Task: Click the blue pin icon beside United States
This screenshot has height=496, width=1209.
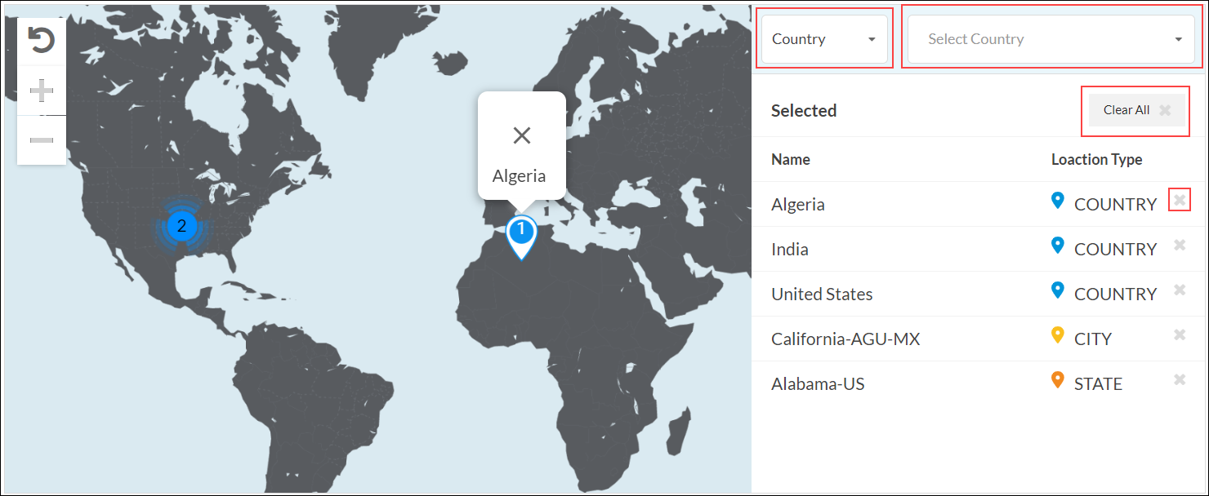Action: [x=1058, y=290]
